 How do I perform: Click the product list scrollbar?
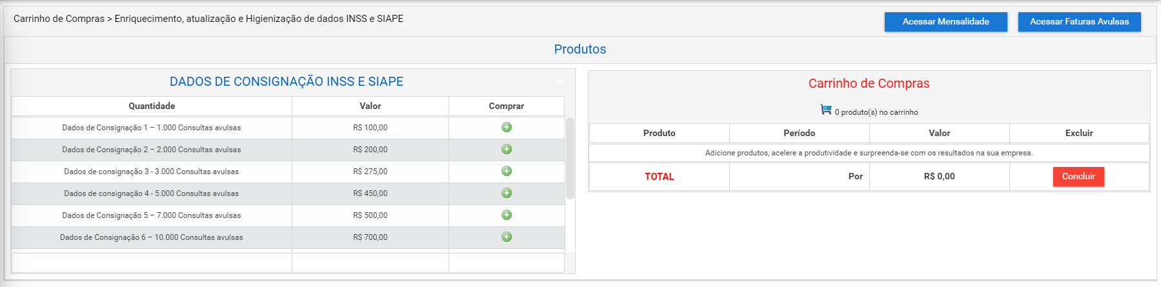click(570, 158)
